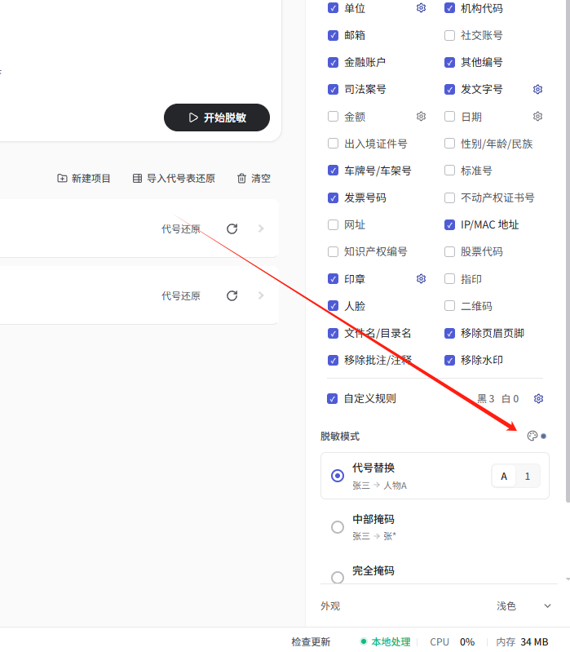570x652 pixels.
Task: Create new project via 新建项目
Action: tap(83, 179)
